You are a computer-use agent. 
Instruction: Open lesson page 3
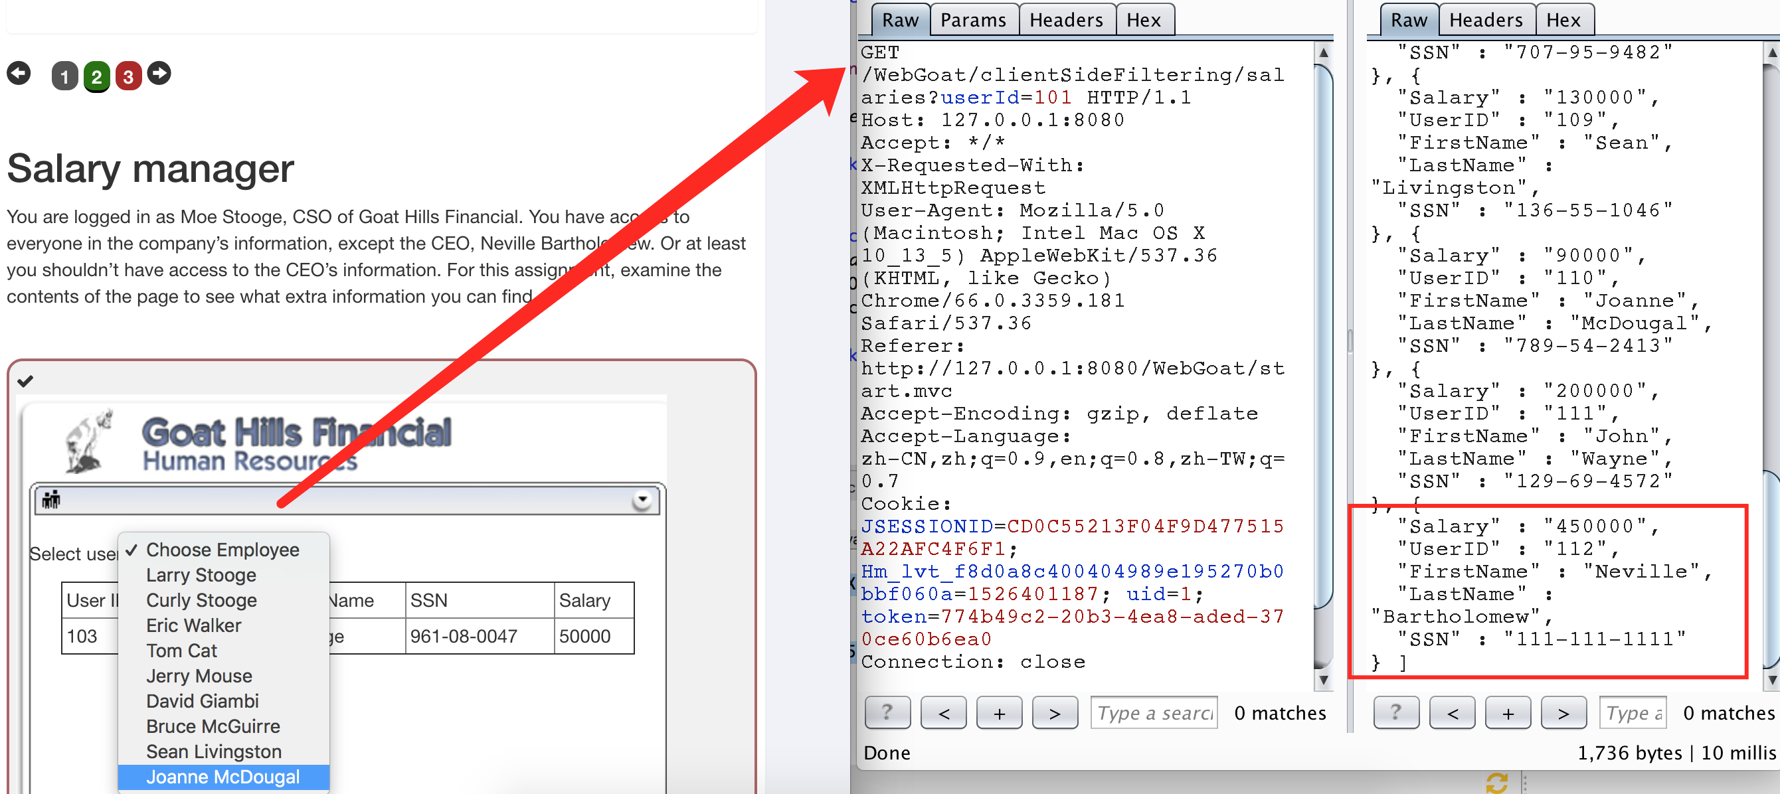pyautogui.click(x=129, y=76)
